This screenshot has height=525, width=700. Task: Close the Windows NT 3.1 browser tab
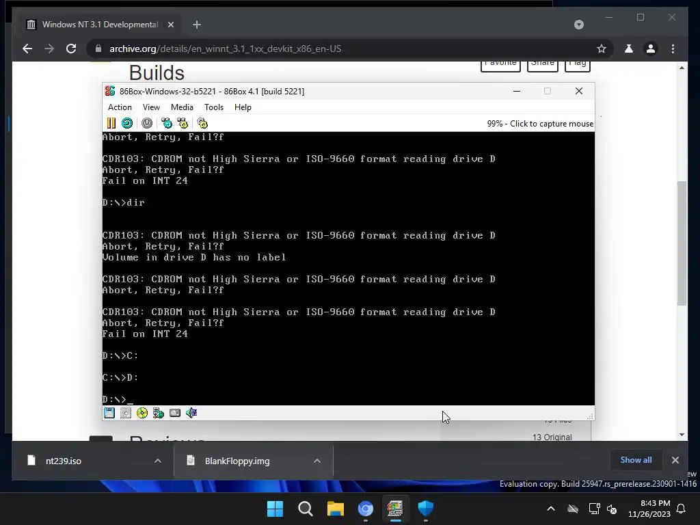pos(170,25)
